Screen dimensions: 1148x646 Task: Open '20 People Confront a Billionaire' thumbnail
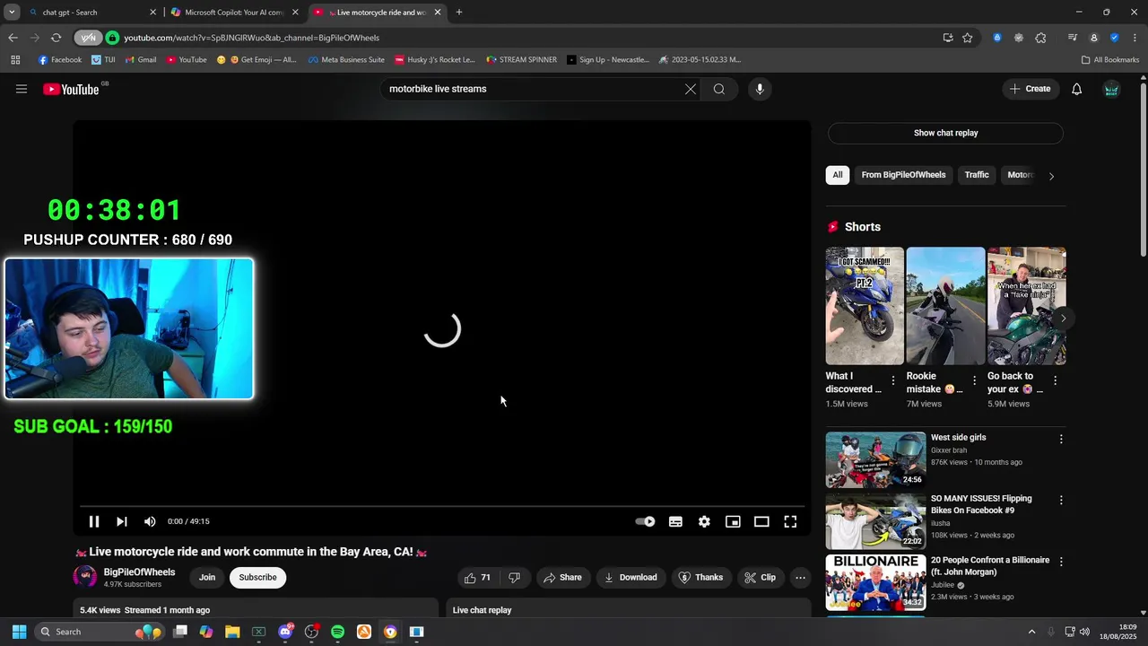(x=875, y=582)
